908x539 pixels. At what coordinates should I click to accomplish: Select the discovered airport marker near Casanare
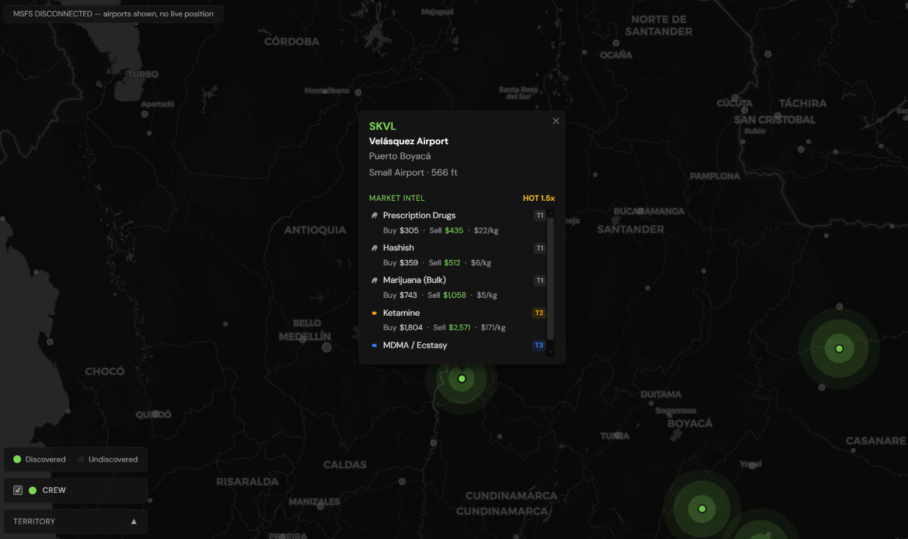(x=839, y=349)
